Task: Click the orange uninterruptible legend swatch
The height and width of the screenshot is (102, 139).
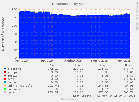Action: coord(5,85)
